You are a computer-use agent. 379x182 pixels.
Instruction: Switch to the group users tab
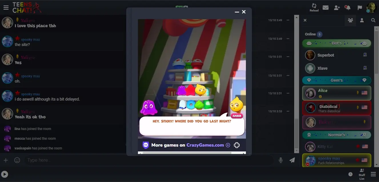350,20
